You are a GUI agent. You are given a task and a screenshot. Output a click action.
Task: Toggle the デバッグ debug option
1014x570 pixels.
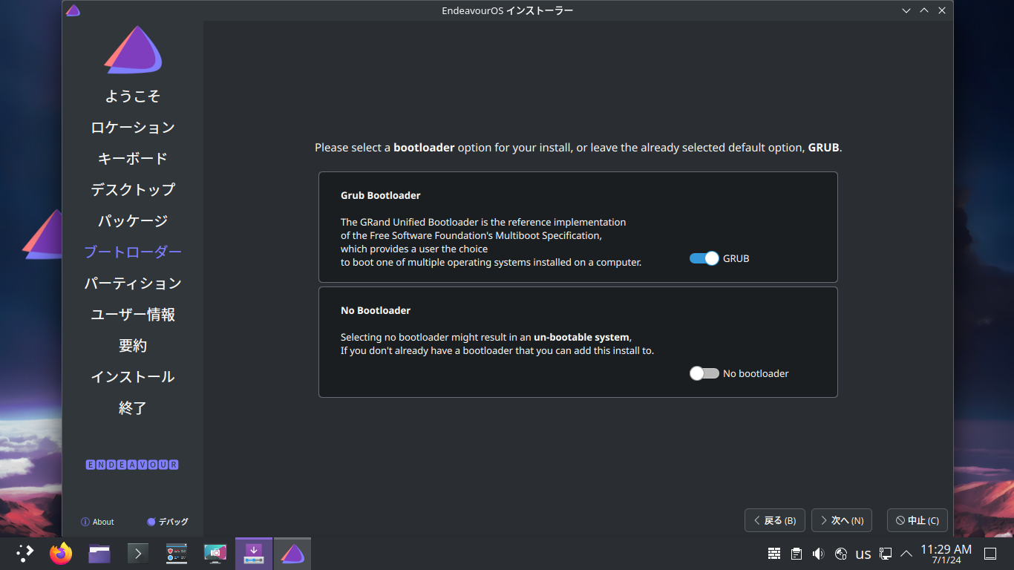(x=168, y=522)
